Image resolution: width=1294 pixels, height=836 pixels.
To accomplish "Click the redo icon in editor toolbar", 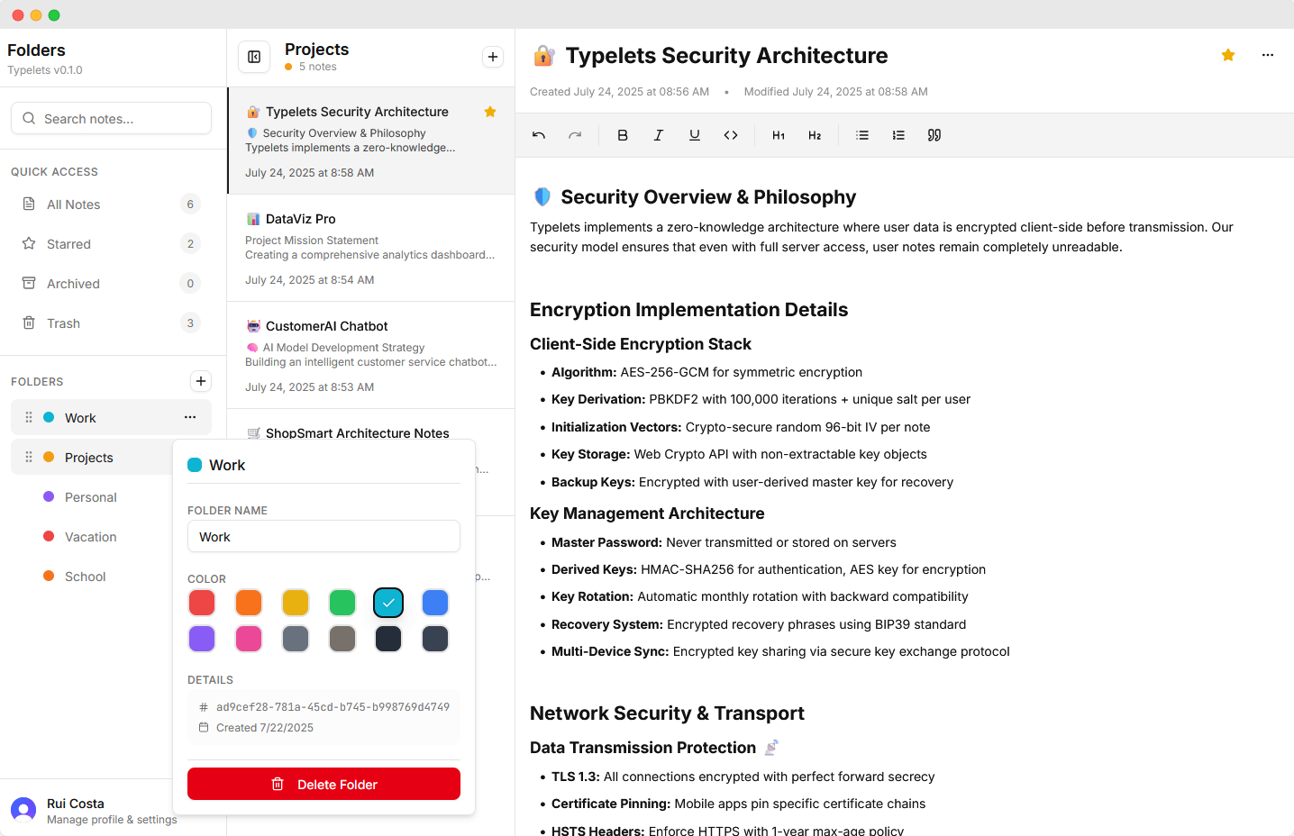I will [x=575, y=135].
